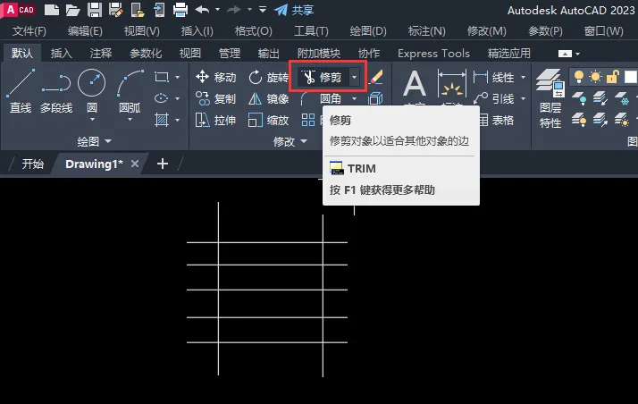Open the Undo history dropdown arrow
Image resolution: width=638 pixels, height=404 pixels.
tap(218, 9)
